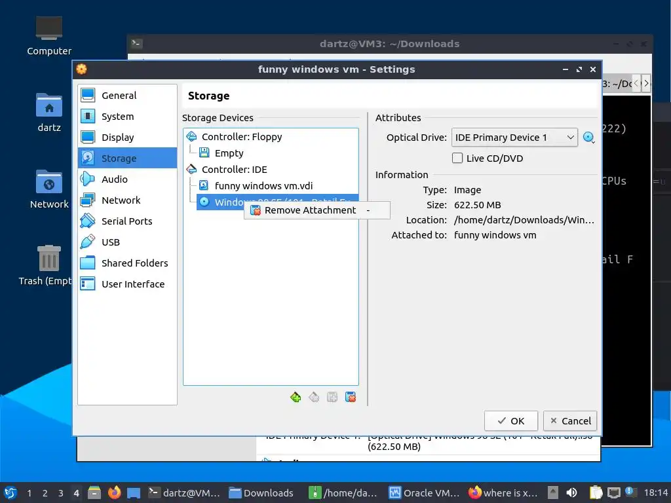Screen dimensions: 671x503
Task: Open the dartz home folder desktop icon
Action: (48, 113)
